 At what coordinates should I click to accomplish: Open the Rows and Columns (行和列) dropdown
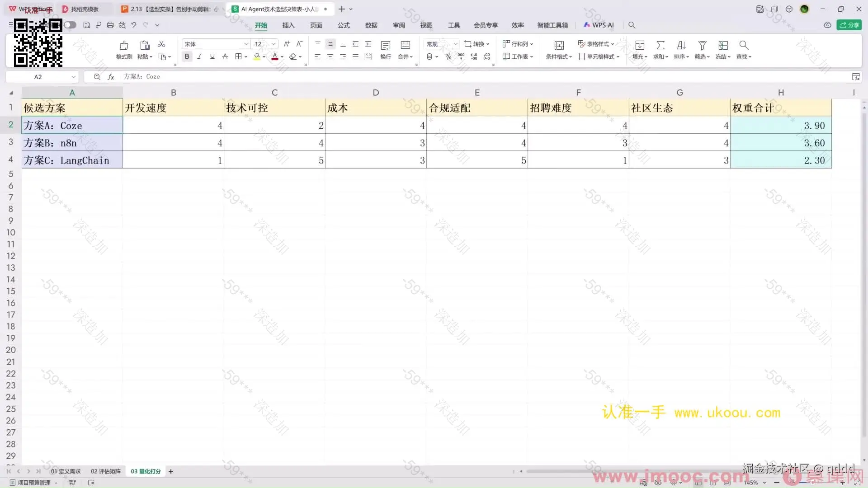point(518,44)
